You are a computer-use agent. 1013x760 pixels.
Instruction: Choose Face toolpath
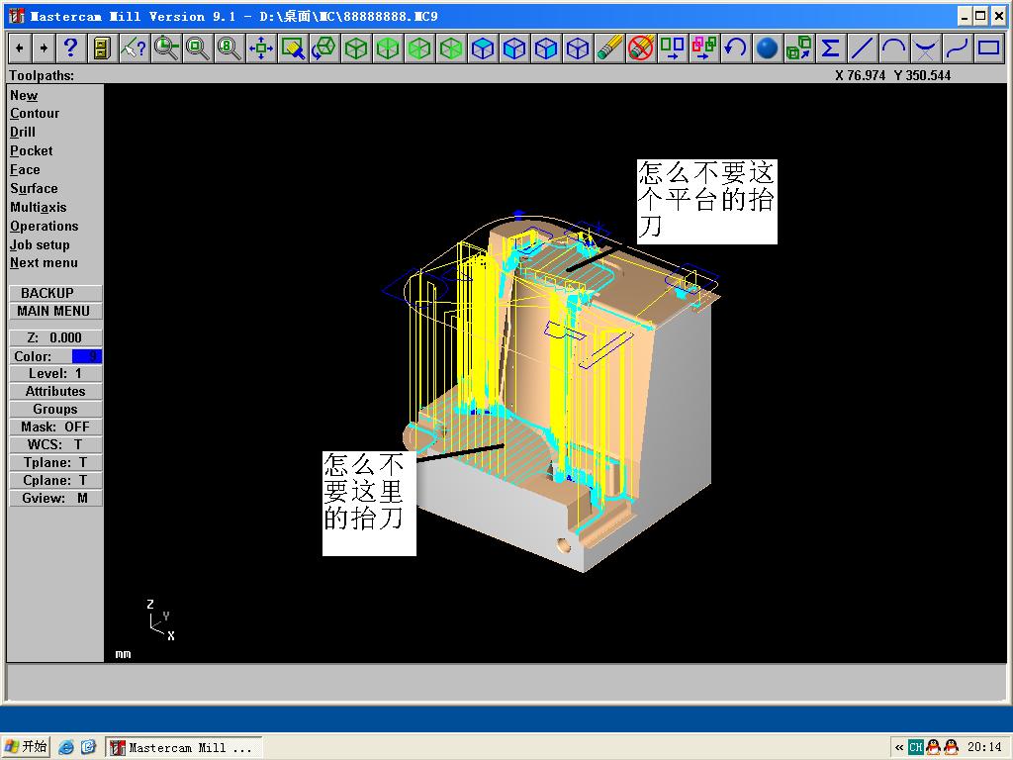pos(25,169)
